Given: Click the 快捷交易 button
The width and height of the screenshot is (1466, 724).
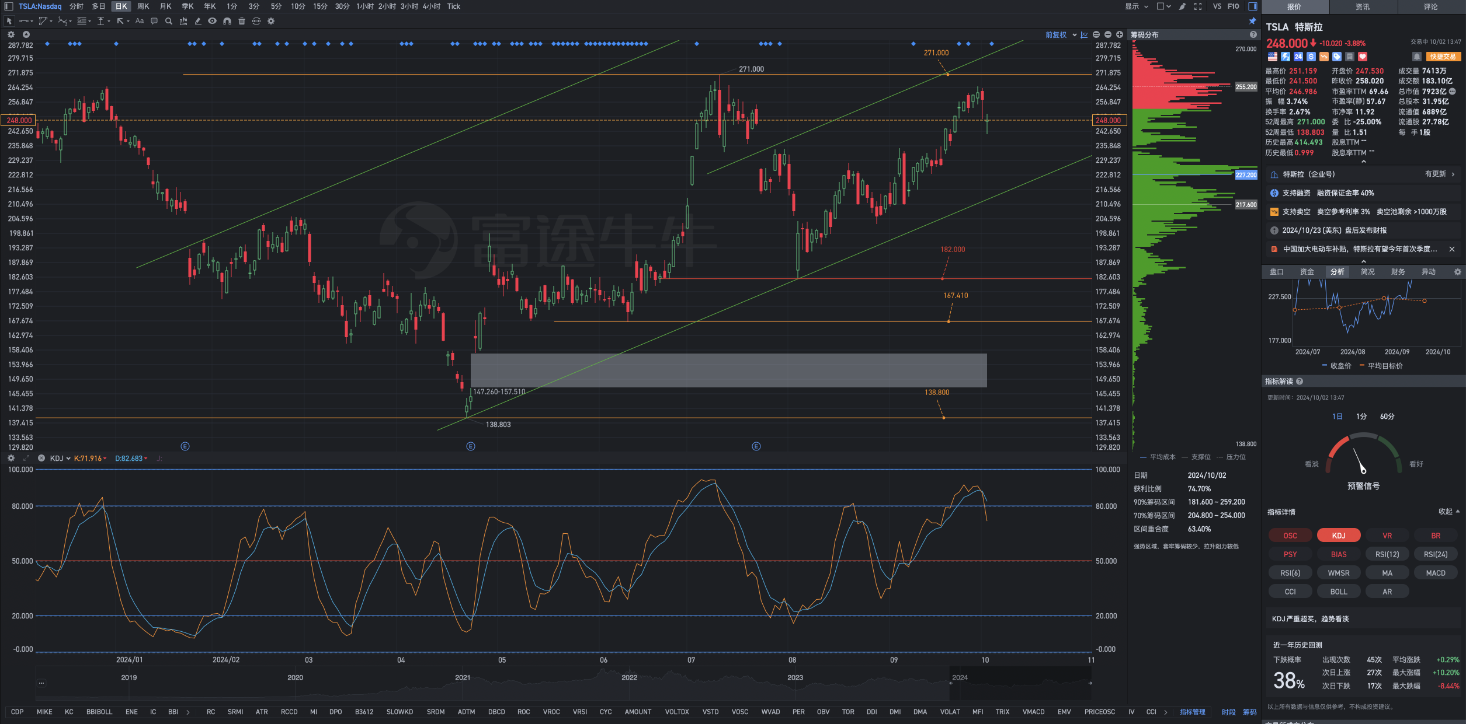Looking at the screenshot, I should [1443, 57].
